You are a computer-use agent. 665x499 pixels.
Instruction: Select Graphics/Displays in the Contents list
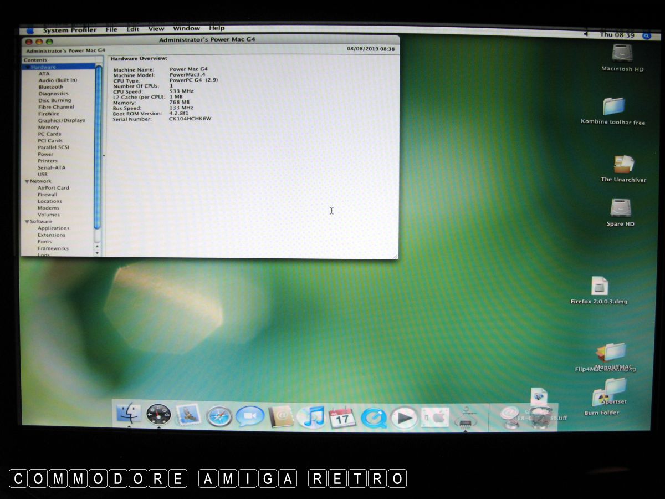[62, 120]
